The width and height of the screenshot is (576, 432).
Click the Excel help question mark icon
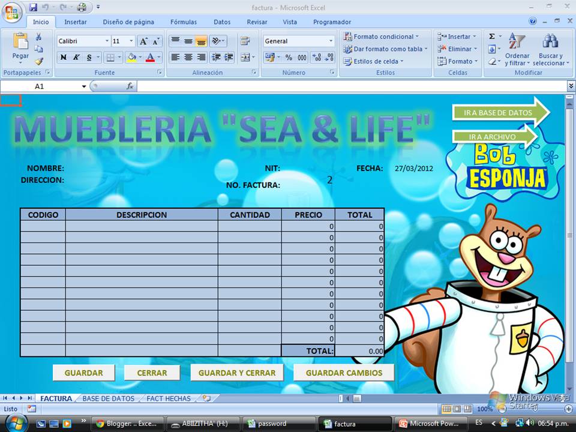tap(533, 22)
